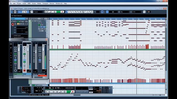Image resolution: width=177 pixels, height=99 pixels.
Task: Toggle SYNC button on transport
Action: pyautogui.click(x=91, y=92)
